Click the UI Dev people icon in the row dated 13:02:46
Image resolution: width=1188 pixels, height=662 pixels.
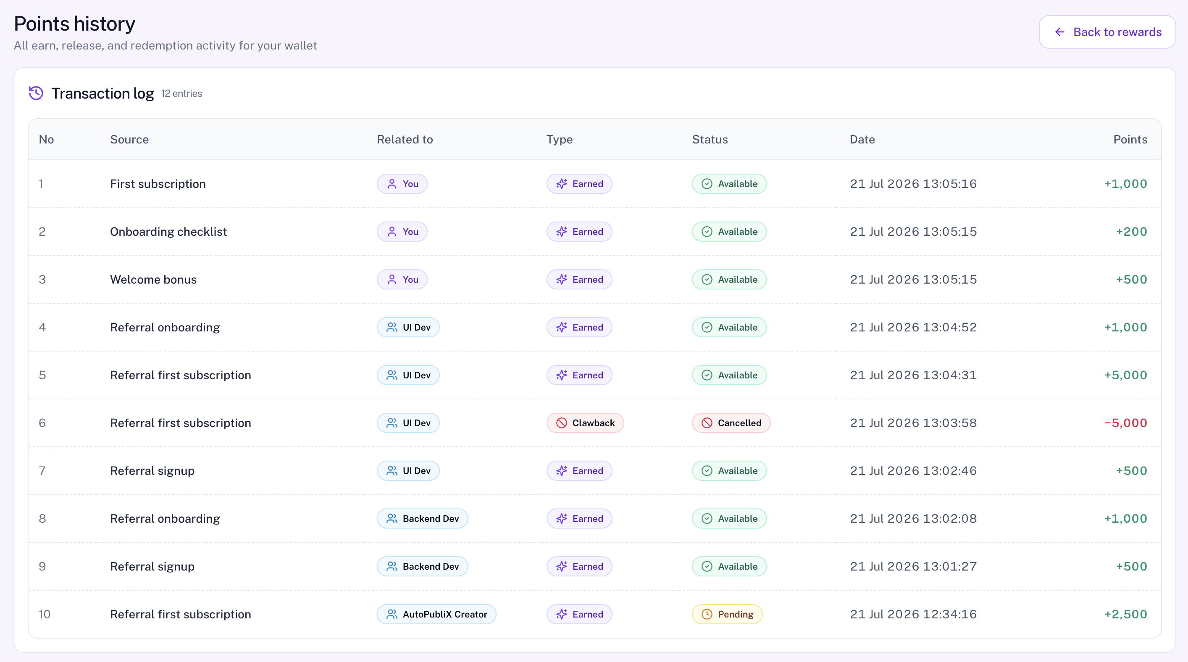(x=392, y=471)
